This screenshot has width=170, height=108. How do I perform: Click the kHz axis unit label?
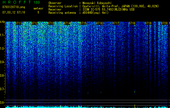[x=2, y=22]
